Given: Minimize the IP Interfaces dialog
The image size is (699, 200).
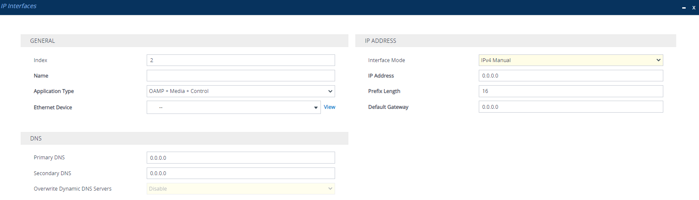Looking at the screenshot, I should (684, 8).
